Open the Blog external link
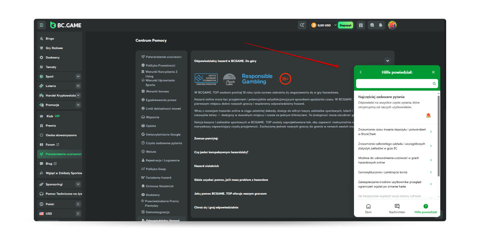Image resolution: width=480 pixels, height=240 pixels. click(60, 163)
